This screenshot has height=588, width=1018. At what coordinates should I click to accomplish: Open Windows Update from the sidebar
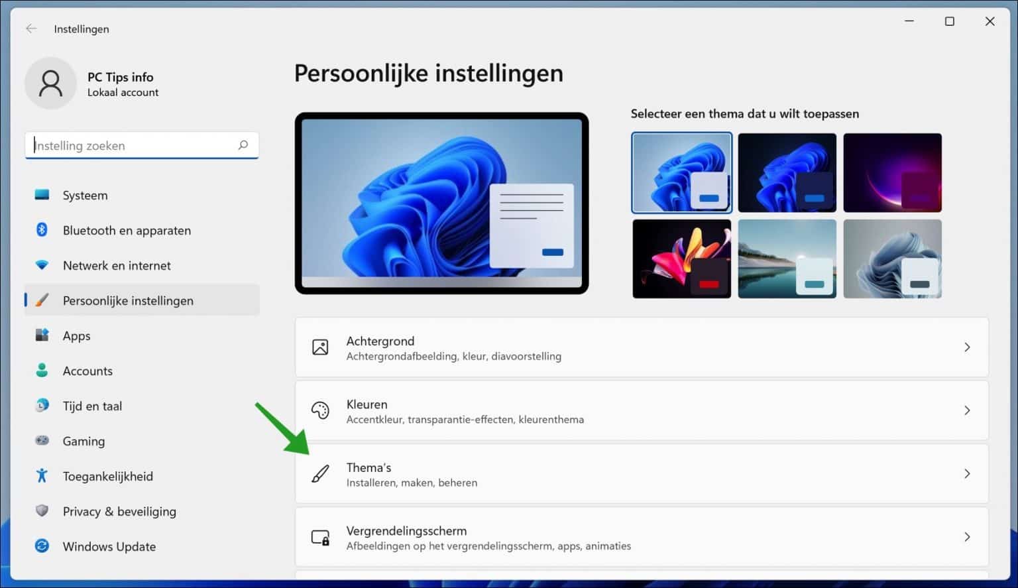[109, 546]
